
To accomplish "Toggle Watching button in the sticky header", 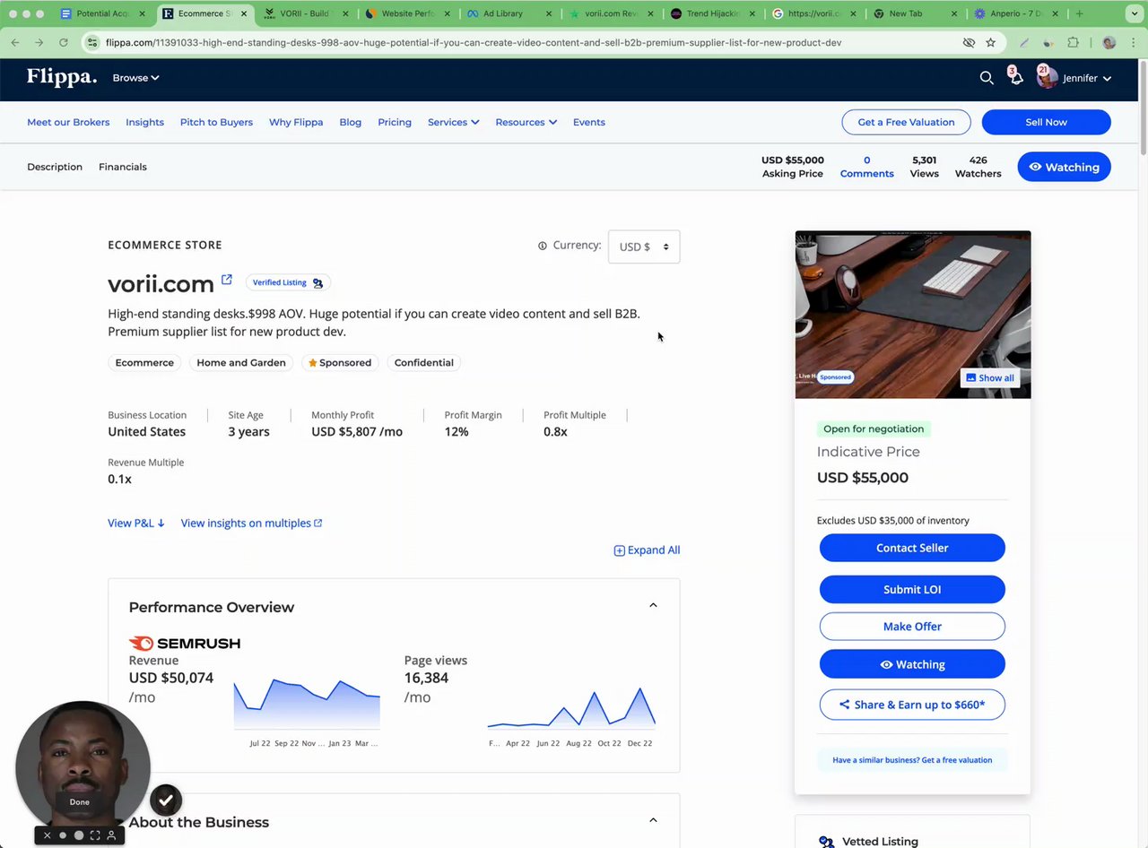I will pyautogui.click(x=1064, y=167).
